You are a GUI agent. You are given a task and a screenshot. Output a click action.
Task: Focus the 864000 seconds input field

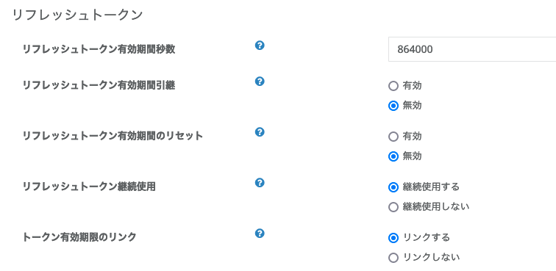(x=472, y=49)
